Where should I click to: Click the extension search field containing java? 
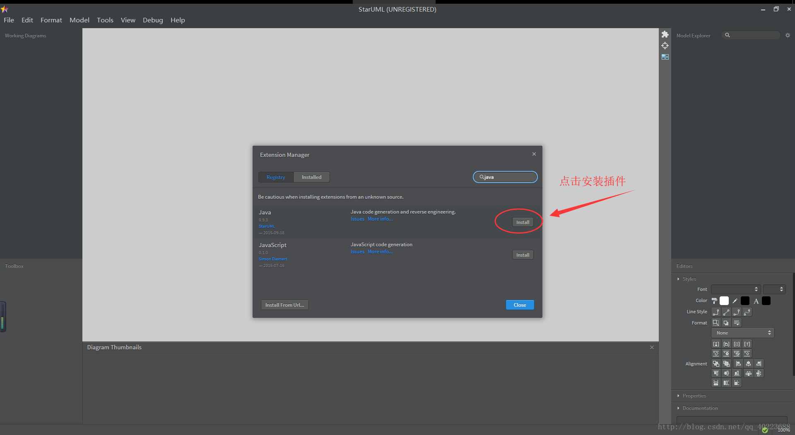tap(505, 177)
